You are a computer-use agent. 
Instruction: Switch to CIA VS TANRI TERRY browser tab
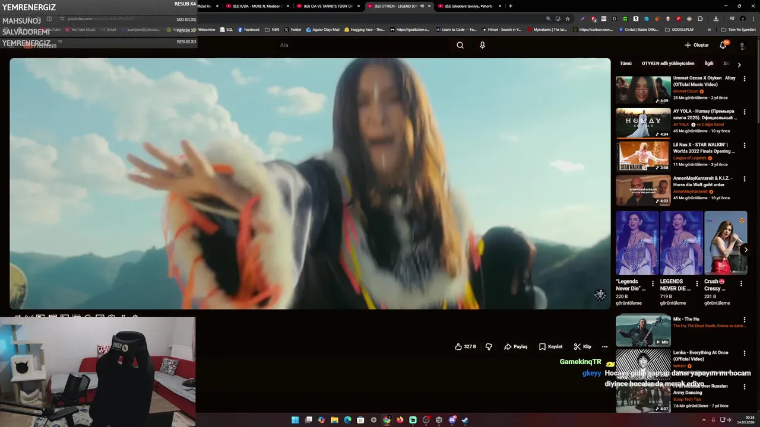coord(328,6)
